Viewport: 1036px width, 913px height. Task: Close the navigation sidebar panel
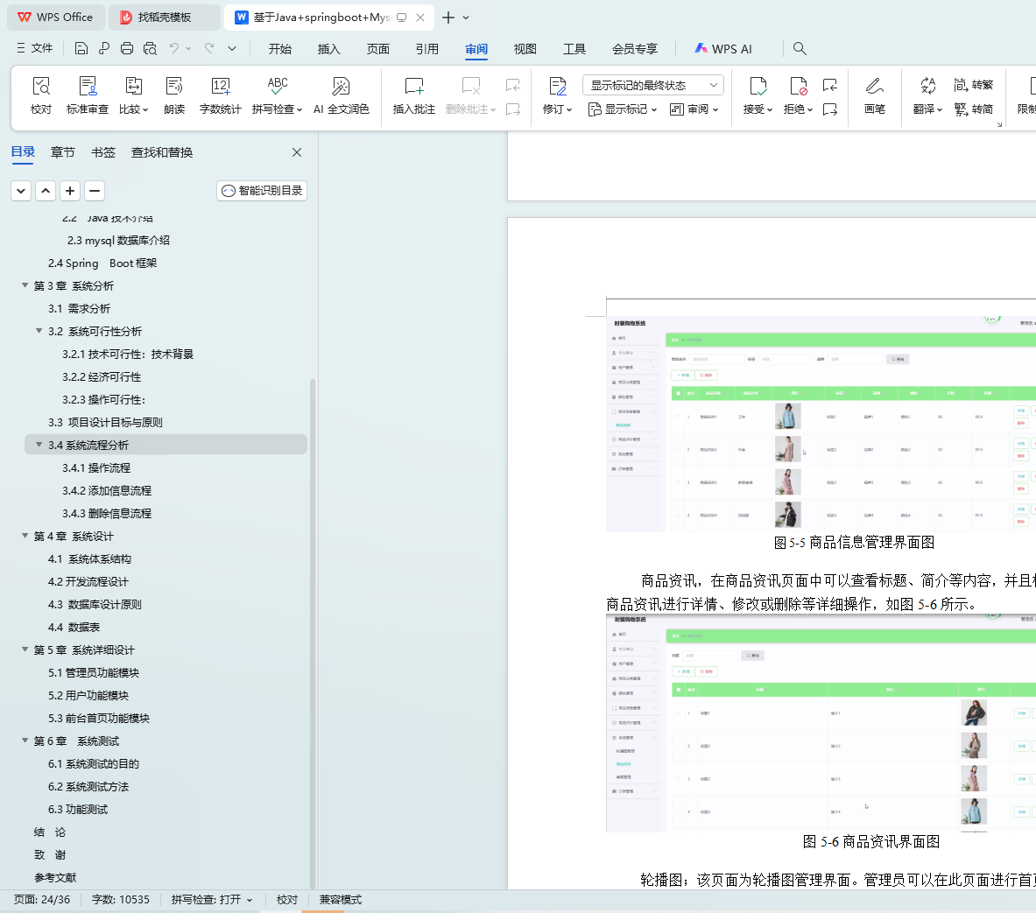pyautogui.click(x=297, y=152)
